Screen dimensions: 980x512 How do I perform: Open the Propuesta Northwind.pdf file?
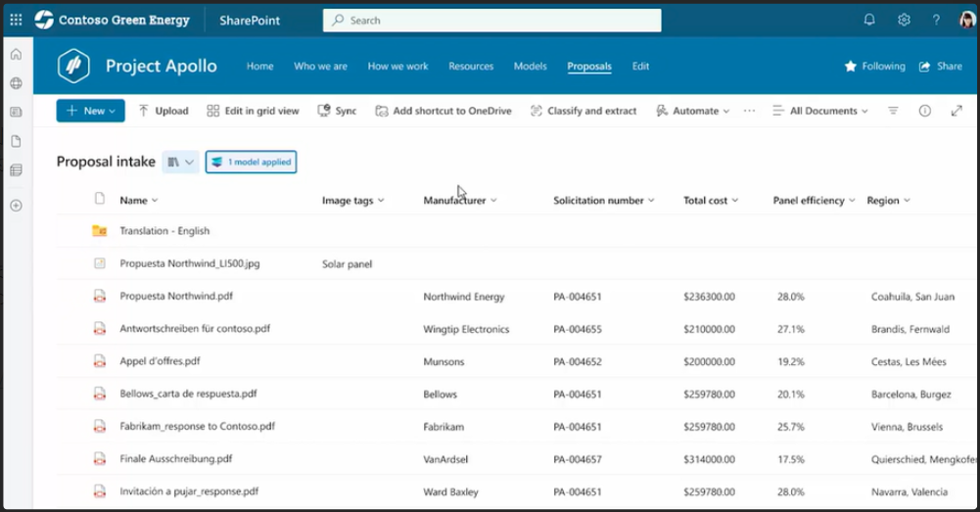[x=176, y=296]
